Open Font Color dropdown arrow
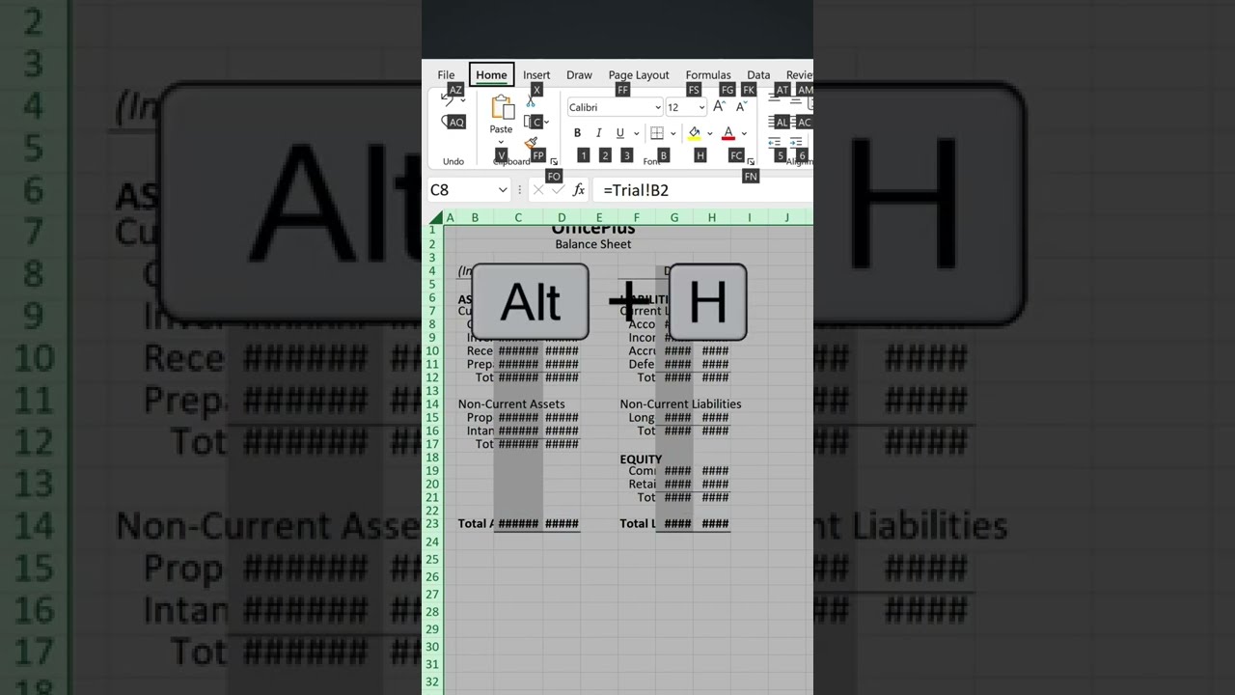This screenshot has width=1235, height=695. click(x=744, y=133)
